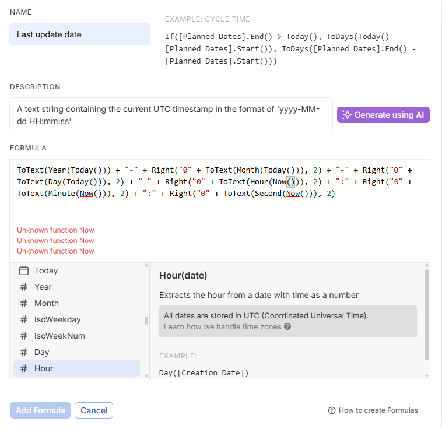
Task: Click into the Name input field
Action: [x=80, y=34]
